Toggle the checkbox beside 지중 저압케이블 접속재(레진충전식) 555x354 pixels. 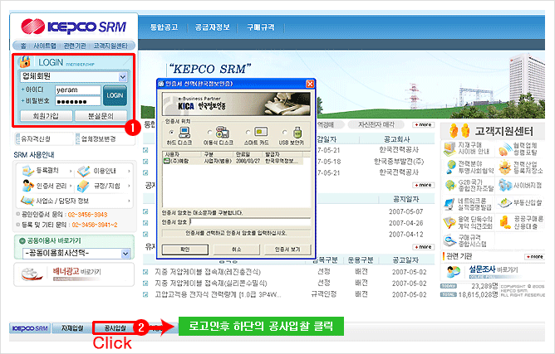click(x=145, y=272)
